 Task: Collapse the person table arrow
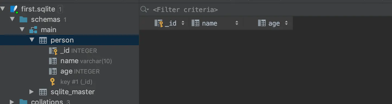coord(32,40)
